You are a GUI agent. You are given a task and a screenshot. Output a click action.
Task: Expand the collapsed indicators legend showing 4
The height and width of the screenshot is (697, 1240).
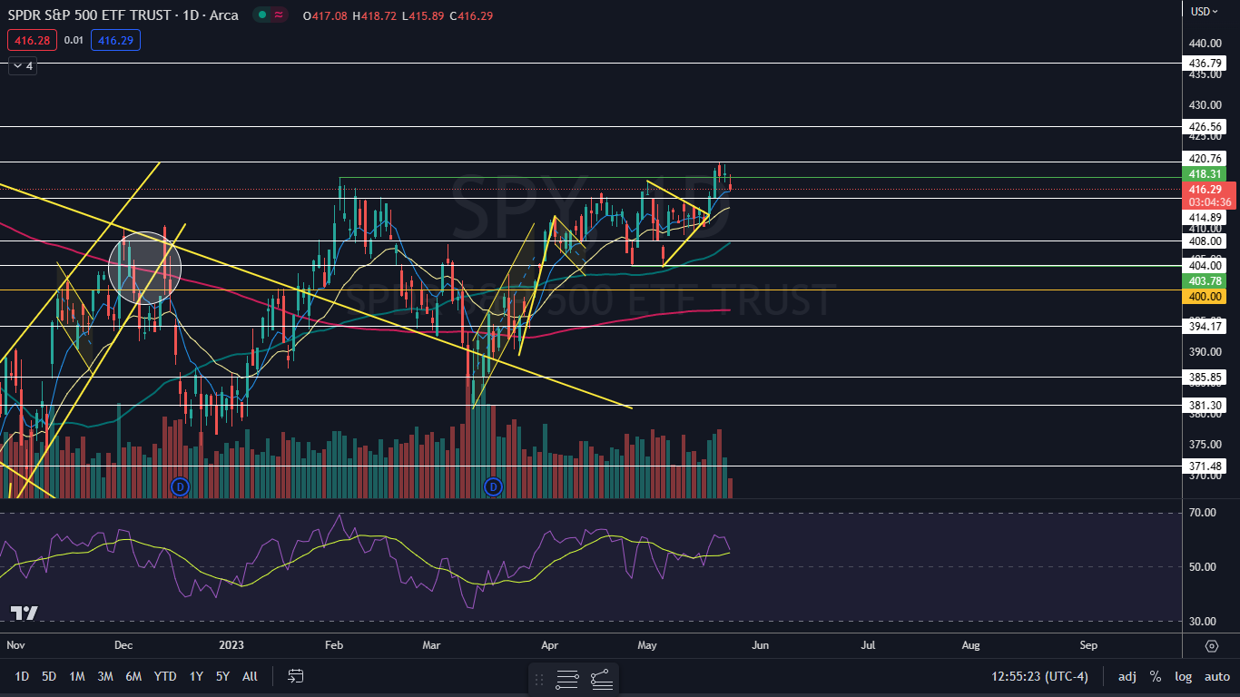[x=23, y=66]
